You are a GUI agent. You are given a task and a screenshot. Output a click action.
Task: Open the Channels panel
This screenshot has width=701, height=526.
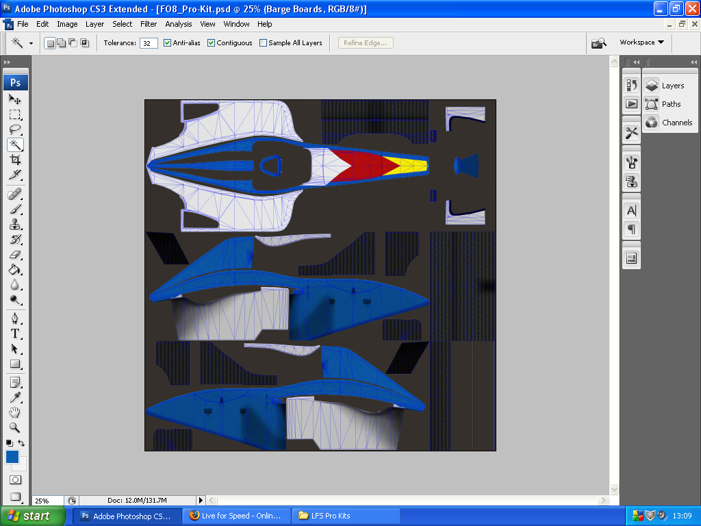[670, 123]
